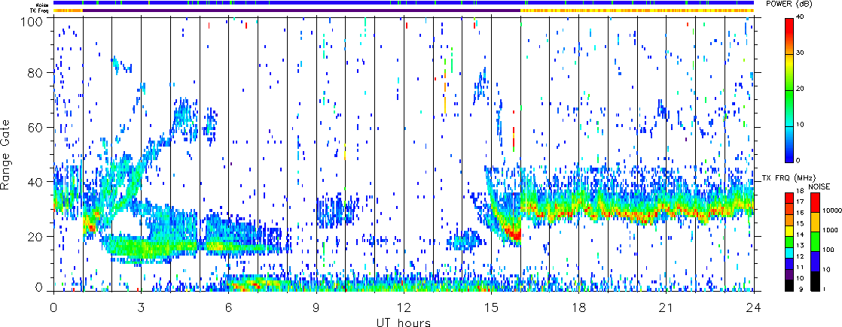
Task: Select the x-axis tick label 18
Action: point(579,307)
